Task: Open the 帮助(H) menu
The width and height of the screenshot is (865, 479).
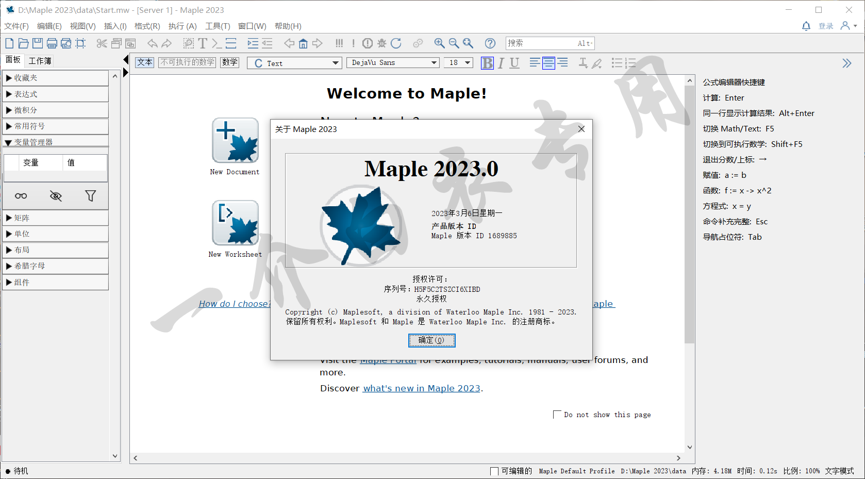Action: pos(288,26)
